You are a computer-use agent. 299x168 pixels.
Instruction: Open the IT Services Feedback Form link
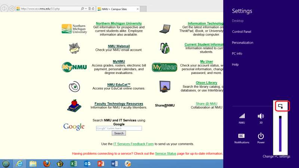pos(133,144)
